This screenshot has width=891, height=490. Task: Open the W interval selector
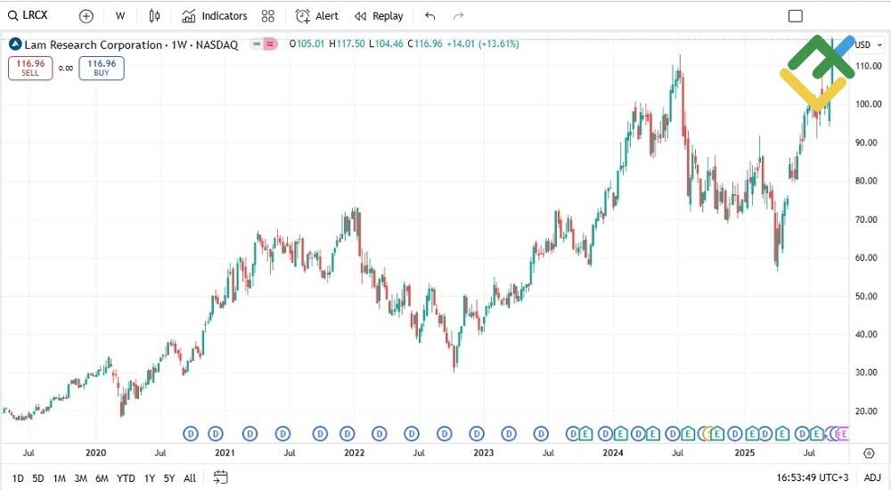click(x=120, y=16)
